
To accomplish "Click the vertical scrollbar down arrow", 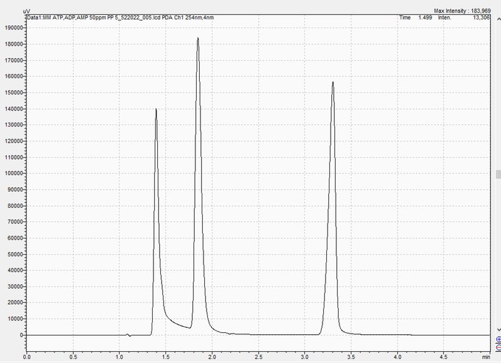I will pyautogui.click(x=498, y=329).
